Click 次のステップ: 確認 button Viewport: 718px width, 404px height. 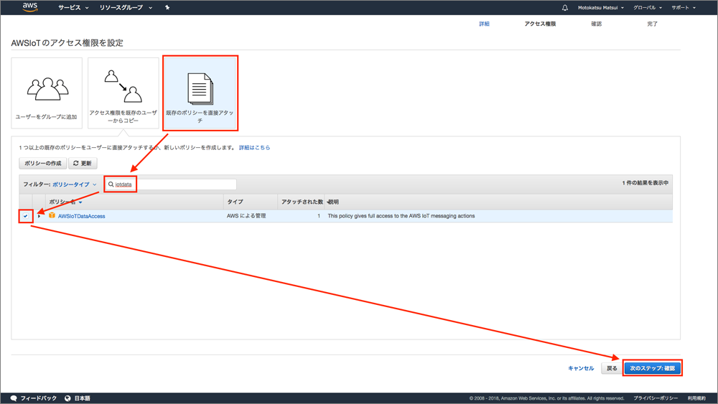coord(653,368)
